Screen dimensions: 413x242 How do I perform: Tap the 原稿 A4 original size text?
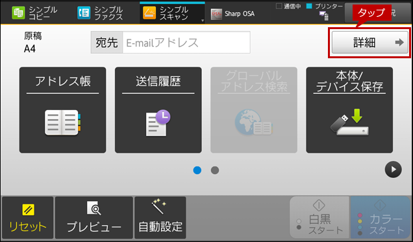(x=32, y=43)
